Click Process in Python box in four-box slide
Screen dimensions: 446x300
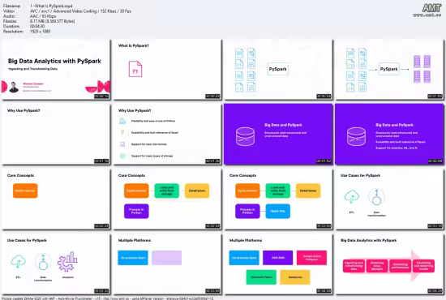click(x=136, y=212)
